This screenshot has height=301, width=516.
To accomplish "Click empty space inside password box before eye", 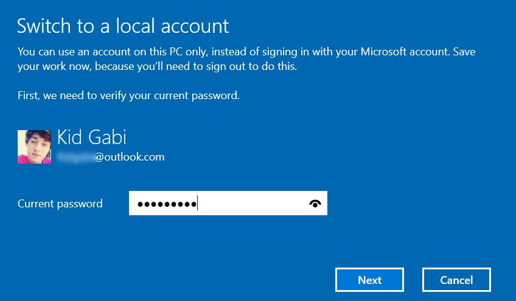I will point(252,203).
